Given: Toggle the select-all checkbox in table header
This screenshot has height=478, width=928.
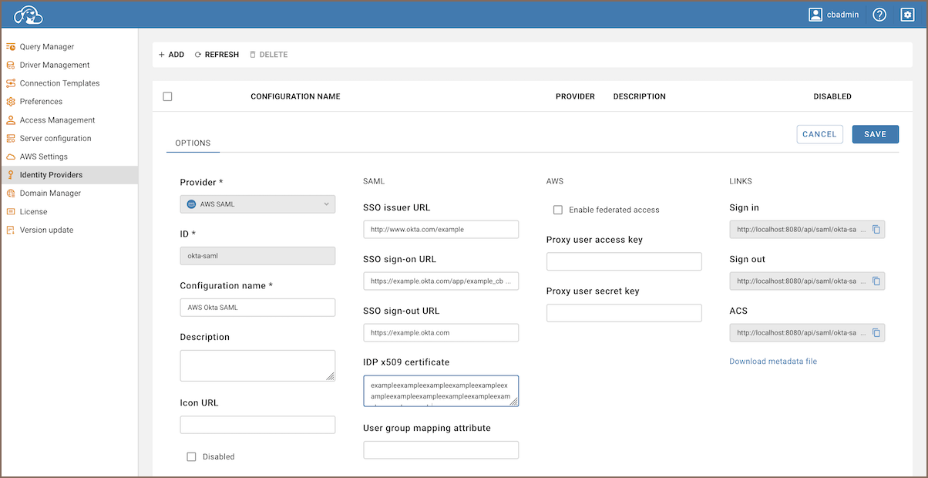Looking at the screenshot, I should click(x=167, y=96).
